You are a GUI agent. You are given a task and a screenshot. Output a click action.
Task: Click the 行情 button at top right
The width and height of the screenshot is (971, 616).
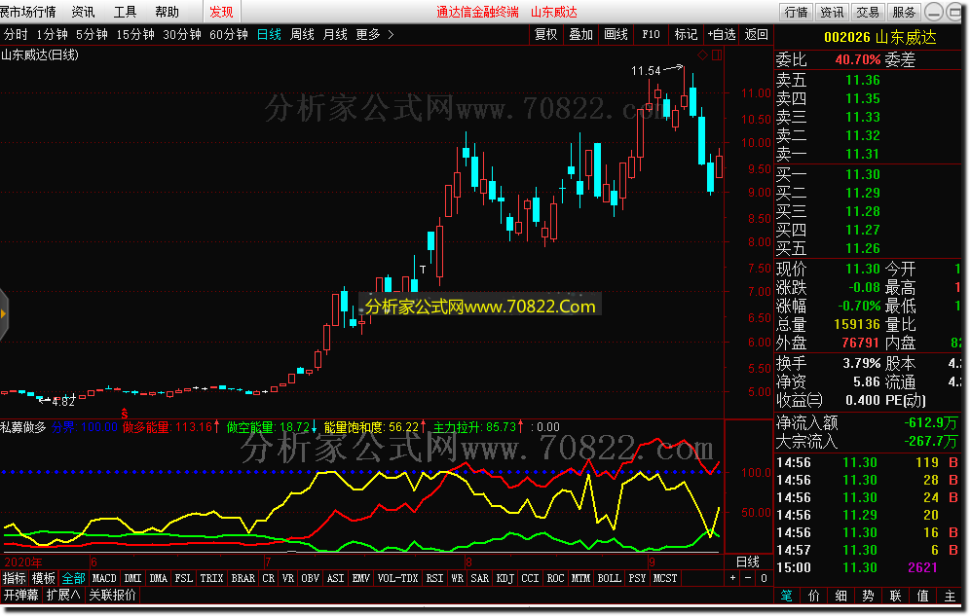click(796, 12)
